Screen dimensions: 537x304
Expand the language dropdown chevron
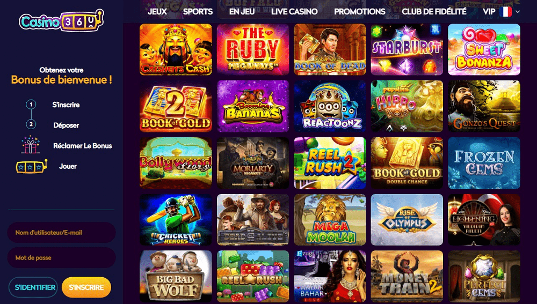[x=518, y=12]
